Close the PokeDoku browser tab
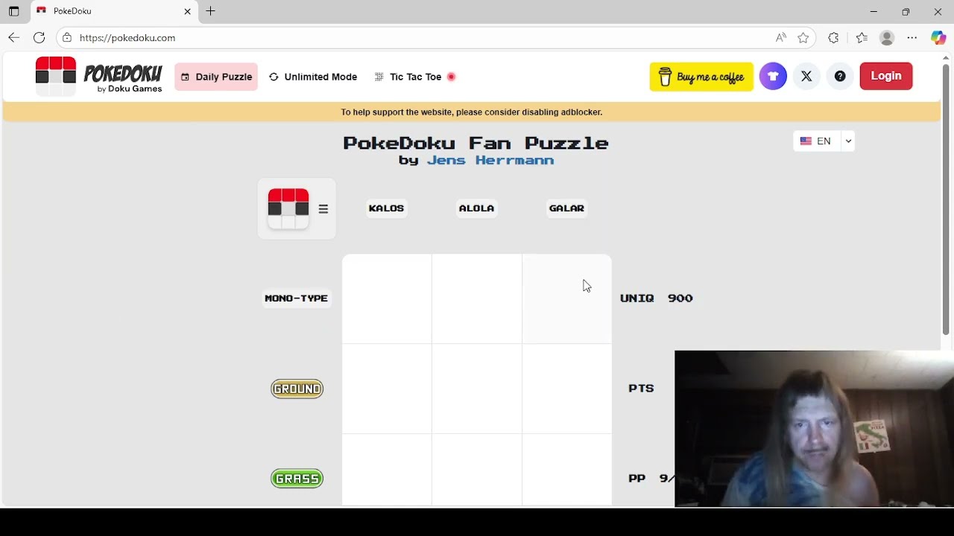954x536 pixels. point(187,11)
